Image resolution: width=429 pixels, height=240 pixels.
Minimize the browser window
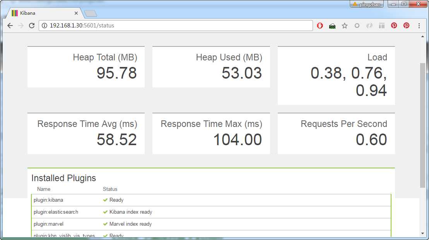point(393,4)
